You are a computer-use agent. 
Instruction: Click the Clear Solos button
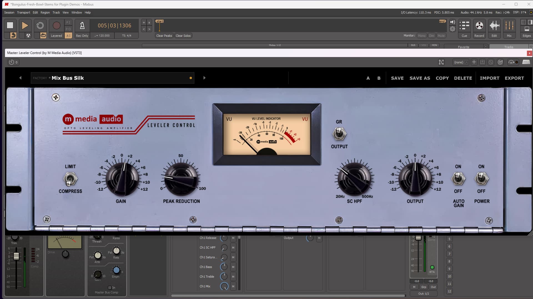click(x=183, y=36)
